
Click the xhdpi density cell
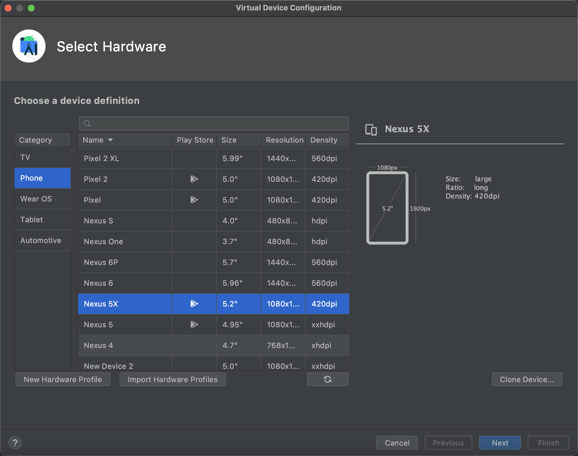click(328, 345)
